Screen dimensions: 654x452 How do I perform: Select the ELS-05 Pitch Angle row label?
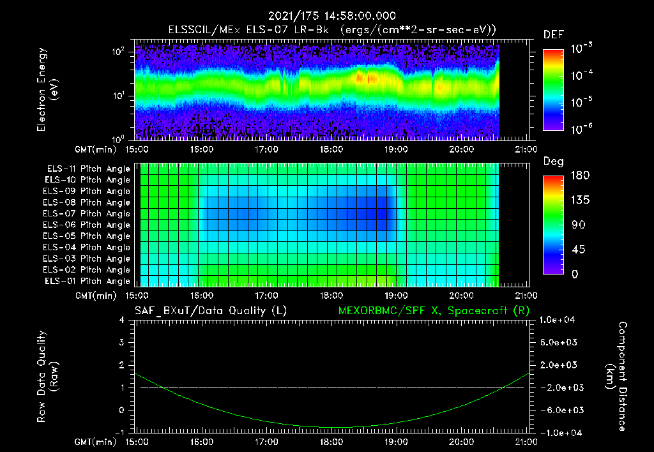(x=87, y=236)
